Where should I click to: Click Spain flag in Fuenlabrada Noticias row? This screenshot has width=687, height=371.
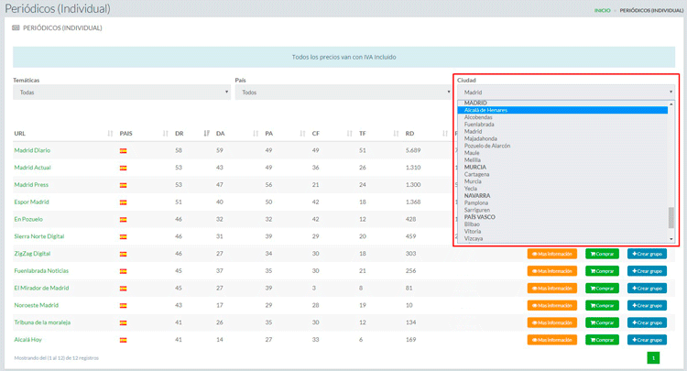[x=123, y=271]
